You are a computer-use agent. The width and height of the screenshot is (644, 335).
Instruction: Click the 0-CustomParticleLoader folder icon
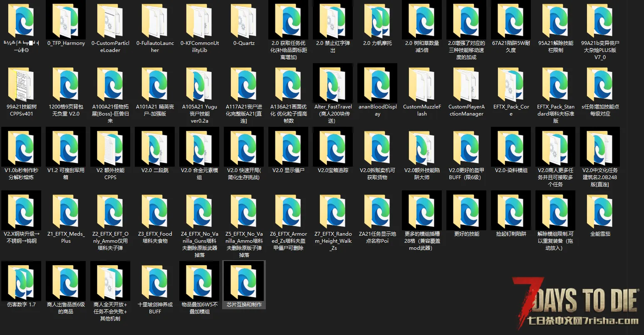(110, 21)
